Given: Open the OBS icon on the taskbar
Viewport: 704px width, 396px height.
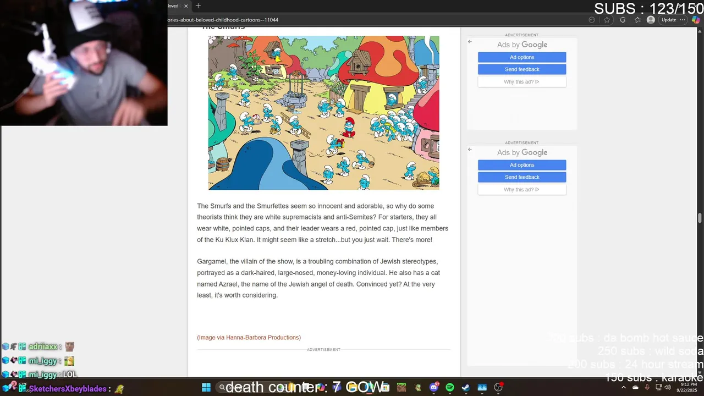Looking at the screenshot, I should 498,387.
